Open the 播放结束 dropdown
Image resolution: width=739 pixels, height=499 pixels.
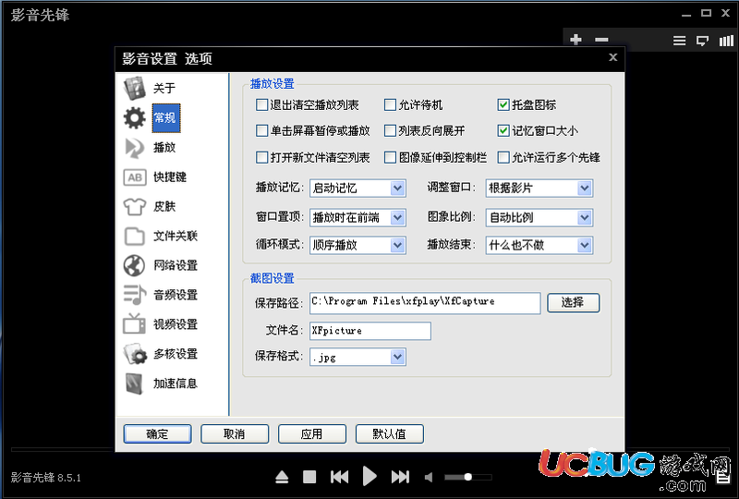pos(539,245)
